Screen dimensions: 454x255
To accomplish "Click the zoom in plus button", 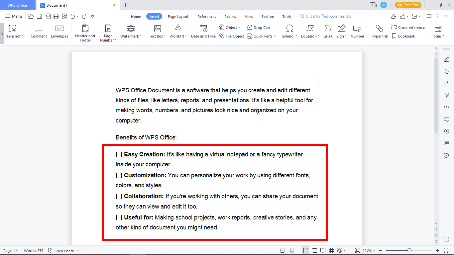I will pyautogui.click(x=438, y=250).
